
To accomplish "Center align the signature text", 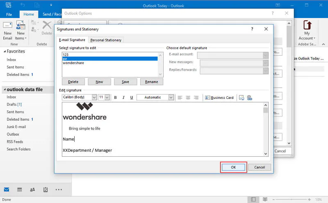I will click(188, 98).
